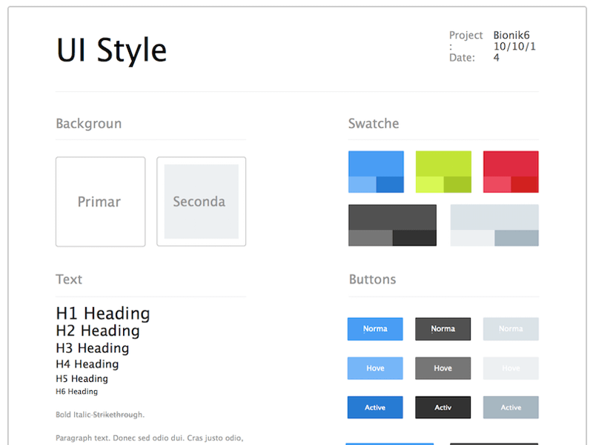Select the light gray Normal button
This screenshot has height=445, width=593.
tap(511, 329)
